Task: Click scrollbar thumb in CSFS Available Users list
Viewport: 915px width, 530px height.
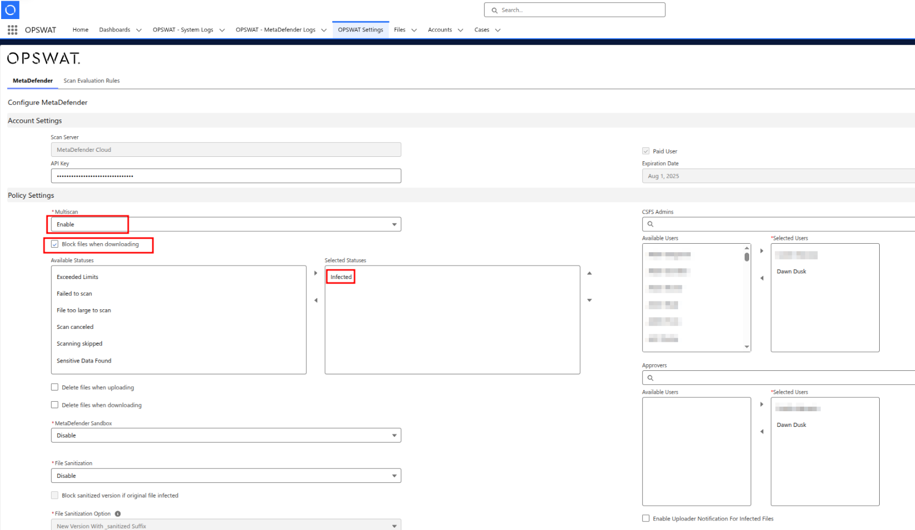Action: [x=747, y=257]
